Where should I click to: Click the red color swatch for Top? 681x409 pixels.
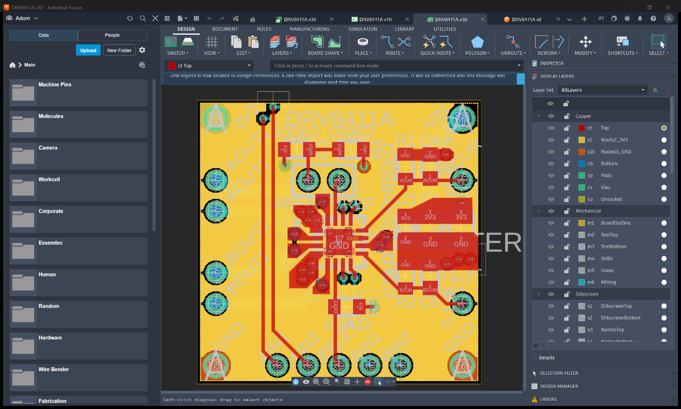pyautogui.click(x=582, y=128)
